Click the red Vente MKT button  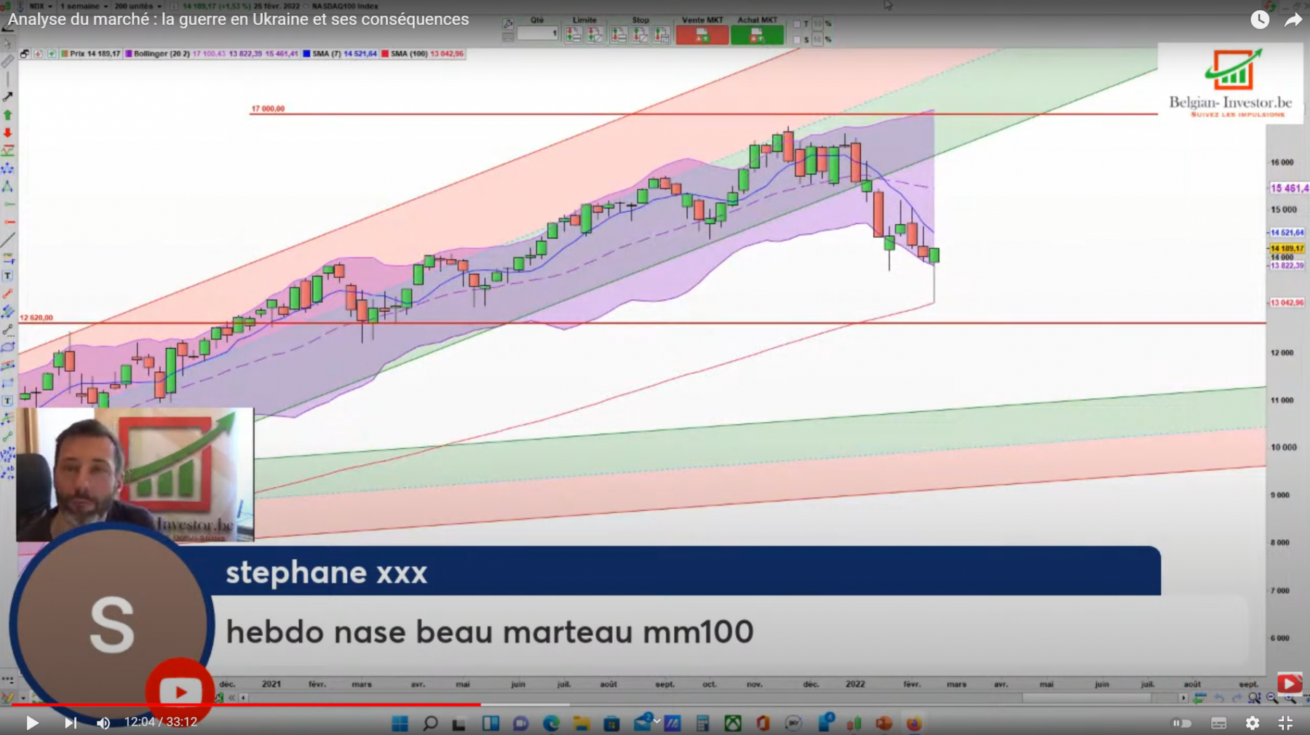(x=702, y=34)
